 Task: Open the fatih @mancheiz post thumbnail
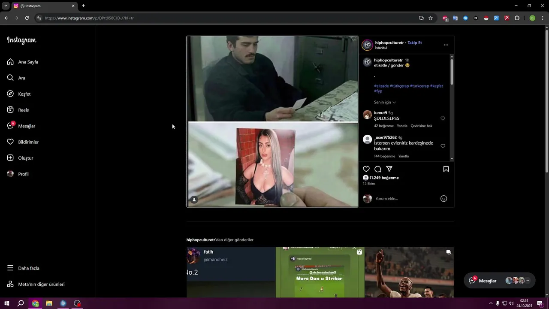point(231,272)
